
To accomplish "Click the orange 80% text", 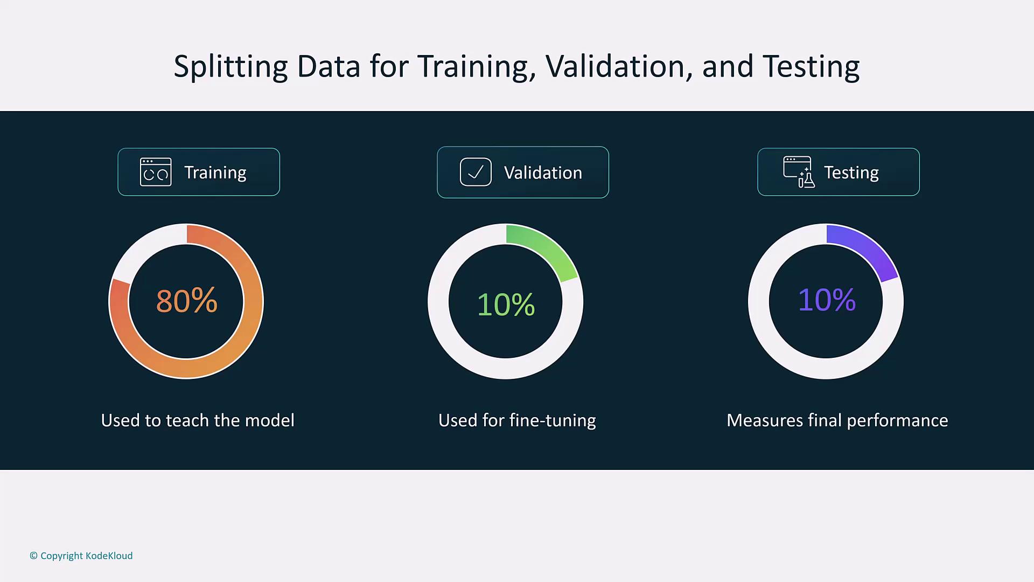I will (x=186, y=301).
